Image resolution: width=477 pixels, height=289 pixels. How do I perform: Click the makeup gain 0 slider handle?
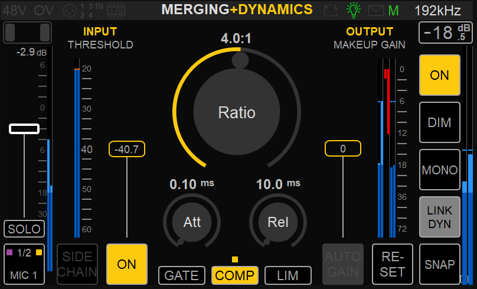click(x=343, y=148)
